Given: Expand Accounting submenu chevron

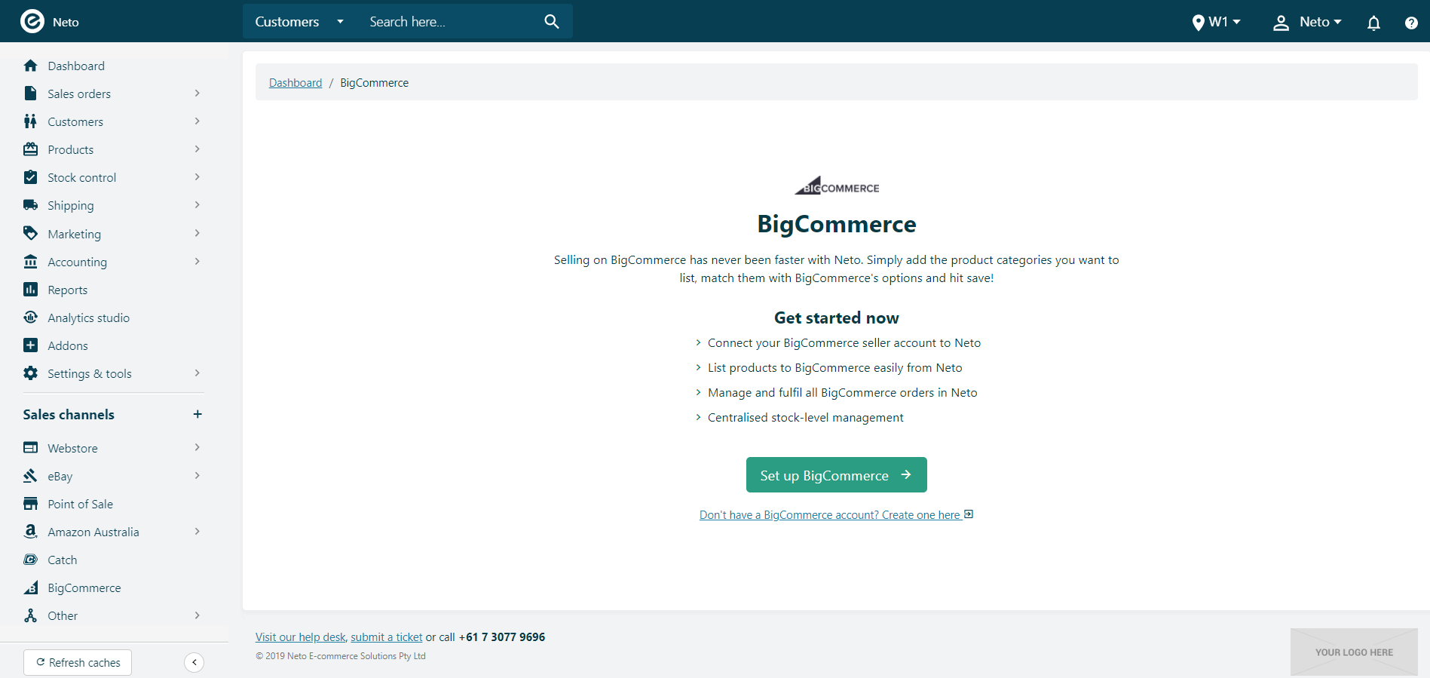Looking at the screenshot, I should 197,262.
